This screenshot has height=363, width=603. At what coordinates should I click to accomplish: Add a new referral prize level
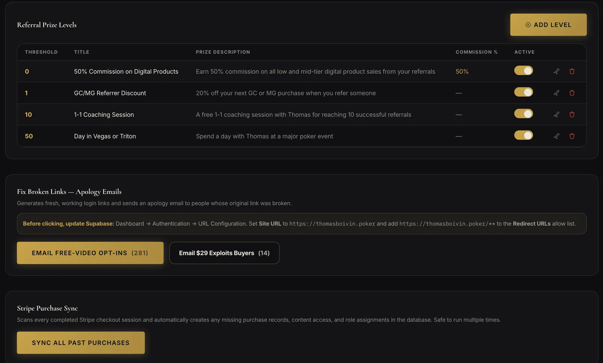point(548,25)
